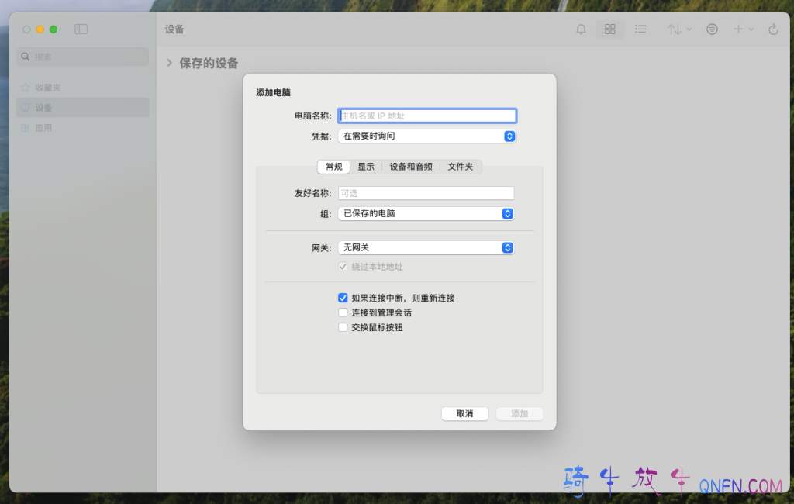794x504 pixels.
Task: Disable 如果连接中断，则重新连接 checkbox
Action: pos(343,298)
